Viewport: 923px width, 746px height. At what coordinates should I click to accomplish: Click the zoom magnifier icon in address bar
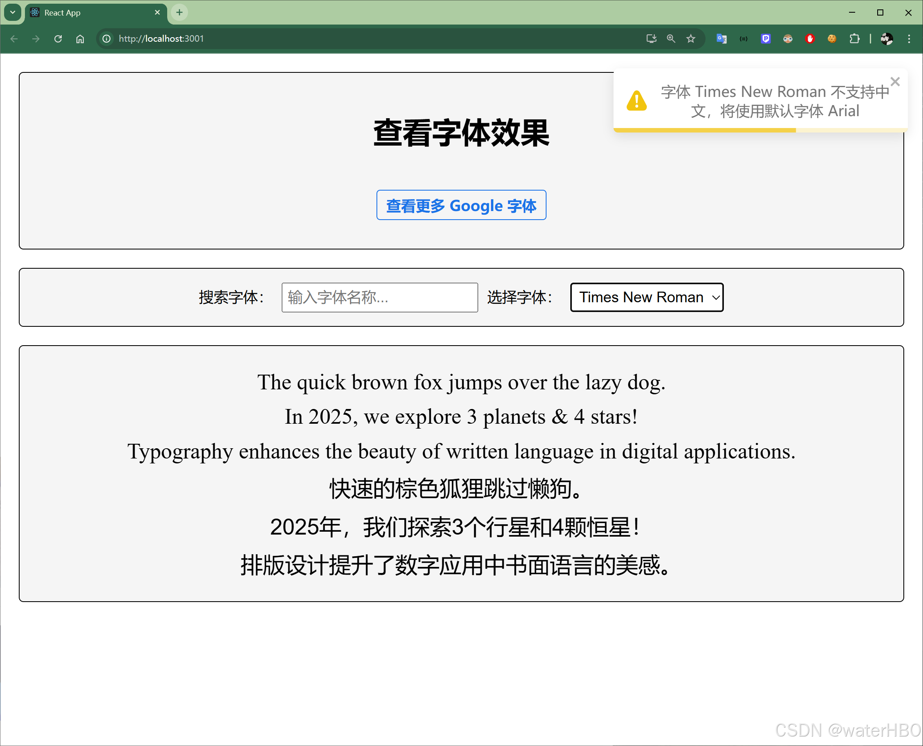click(x=671, y=39)
